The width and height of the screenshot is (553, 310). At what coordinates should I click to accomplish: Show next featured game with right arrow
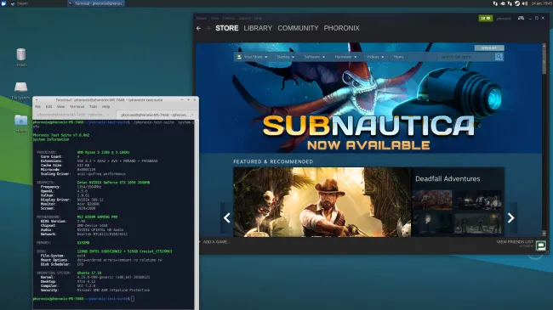[510, 217]
